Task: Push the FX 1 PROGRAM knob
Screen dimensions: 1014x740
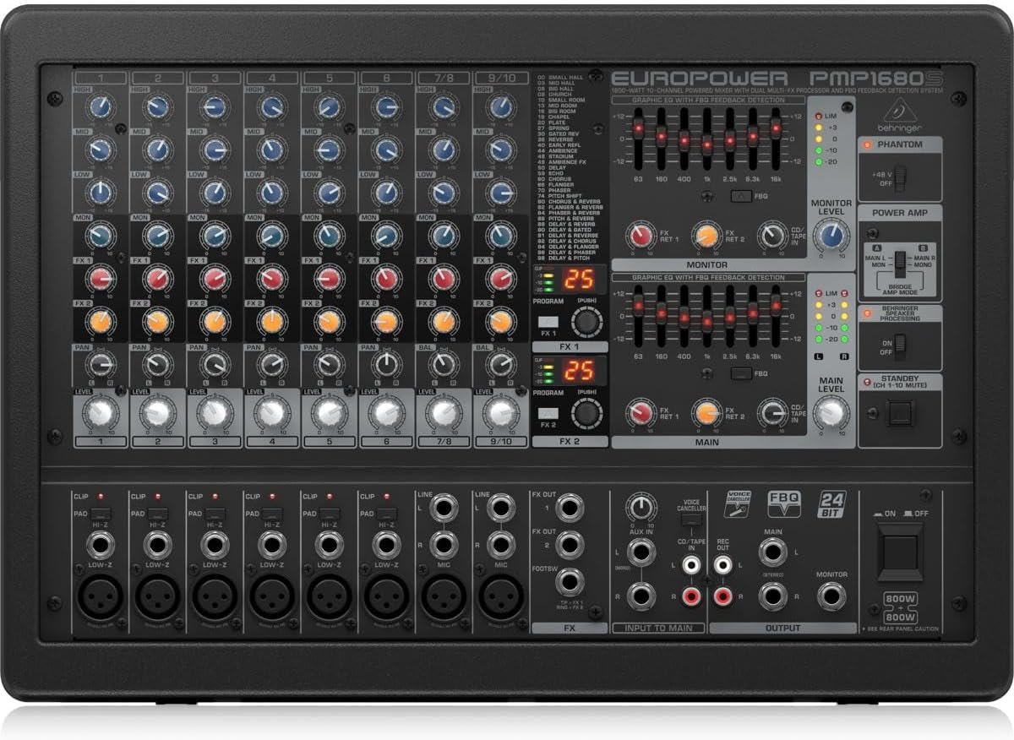Action: click(x=584, y=323)
